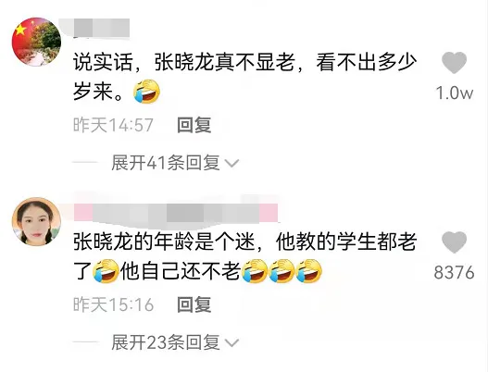
Task: Like the comment with 1.0w likes
Action: [x=454, y=63]
